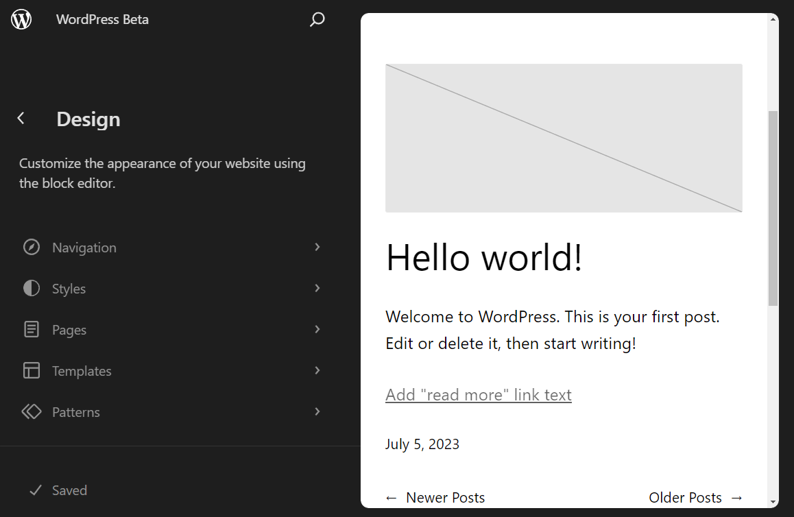Open search using the magnifier icon
This screenshot has width=794, height=517.
coord(317,20)
